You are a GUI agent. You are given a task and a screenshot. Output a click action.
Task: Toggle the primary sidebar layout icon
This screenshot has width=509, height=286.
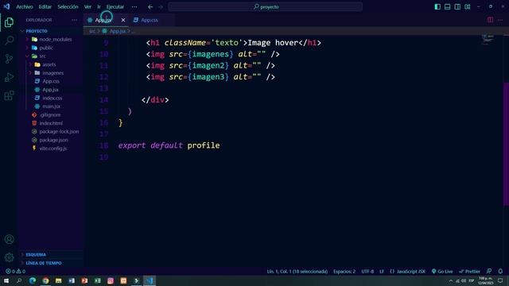coord(437,7)
